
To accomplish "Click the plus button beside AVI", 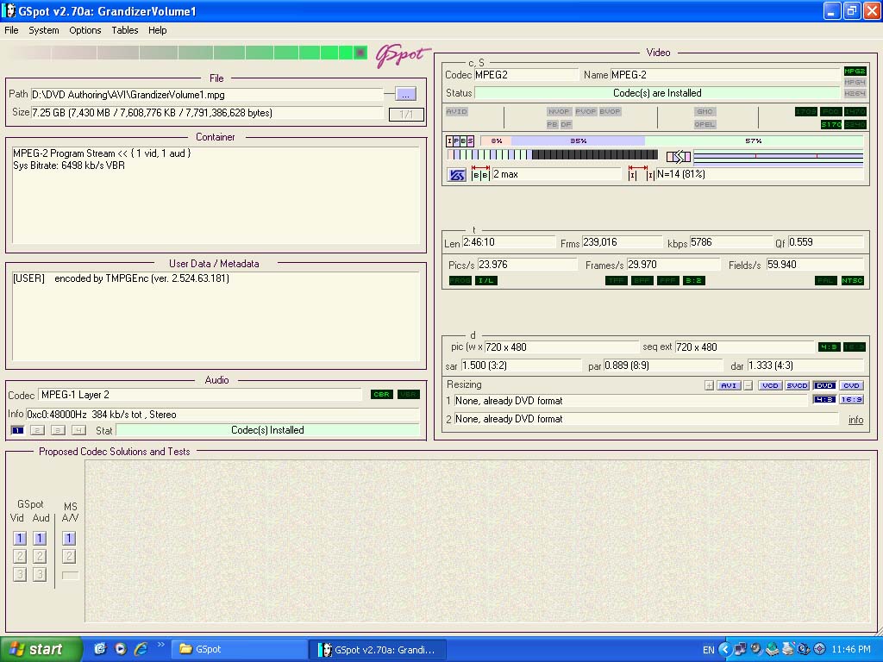I will pos(709,385).
